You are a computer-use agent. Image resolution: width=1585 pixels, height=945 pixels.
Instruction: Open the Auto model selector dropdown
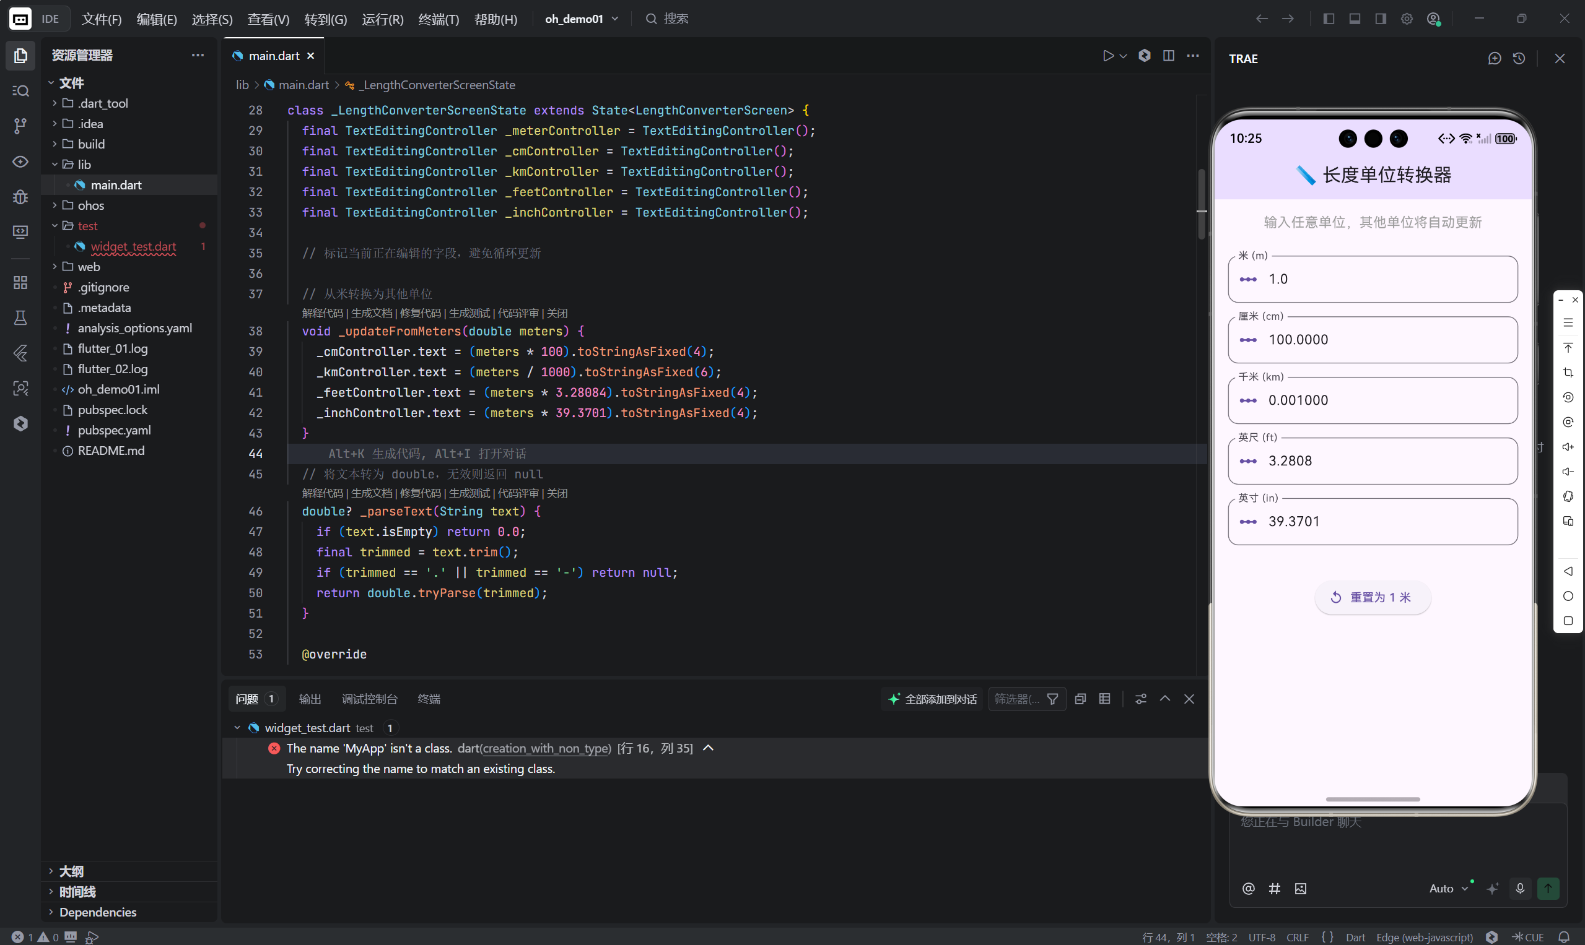tap(1448, 888)
